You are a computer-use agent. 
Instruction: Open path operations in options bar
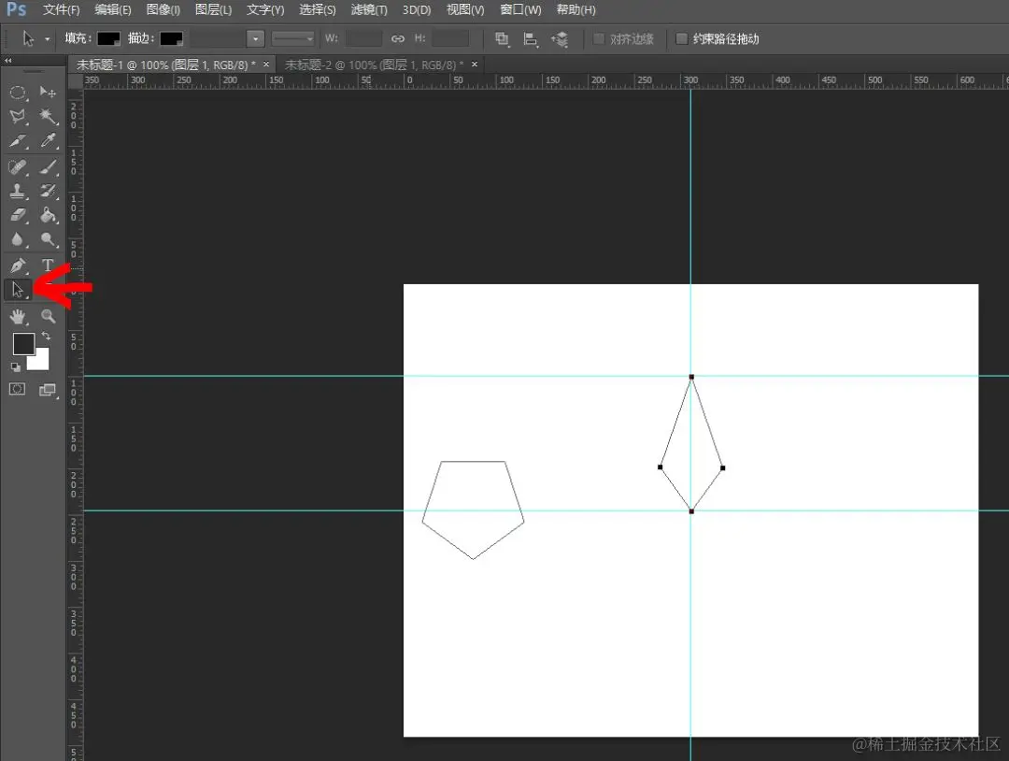click(502, 39)
